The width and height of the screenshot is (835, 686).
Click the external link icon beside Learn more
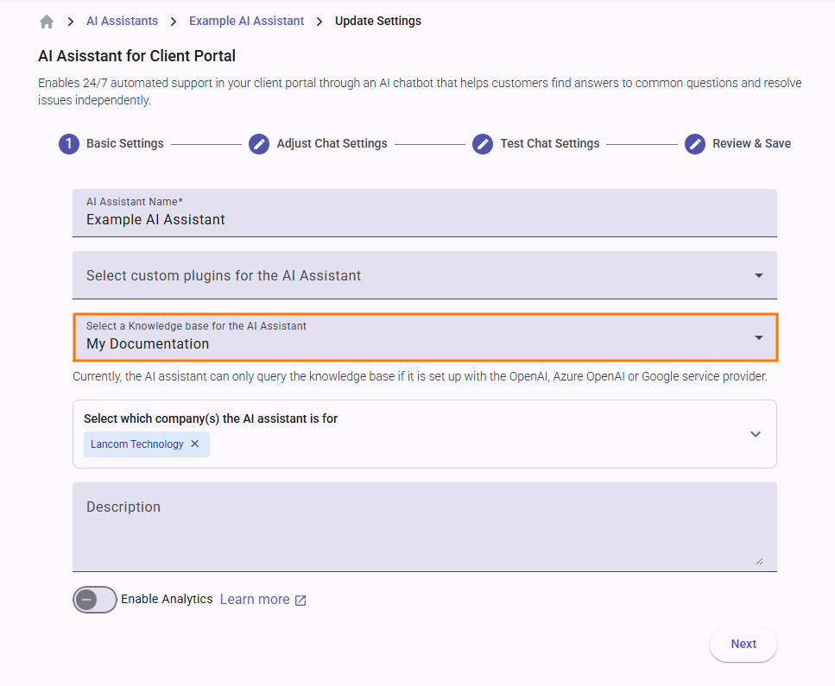click(x=300, y=601)
